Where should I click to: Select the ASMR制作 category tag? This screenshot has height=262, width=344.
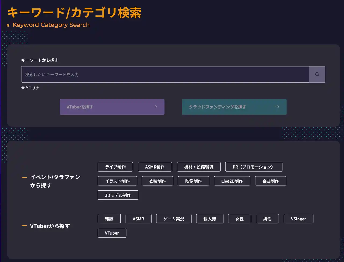tap(155, 167)
